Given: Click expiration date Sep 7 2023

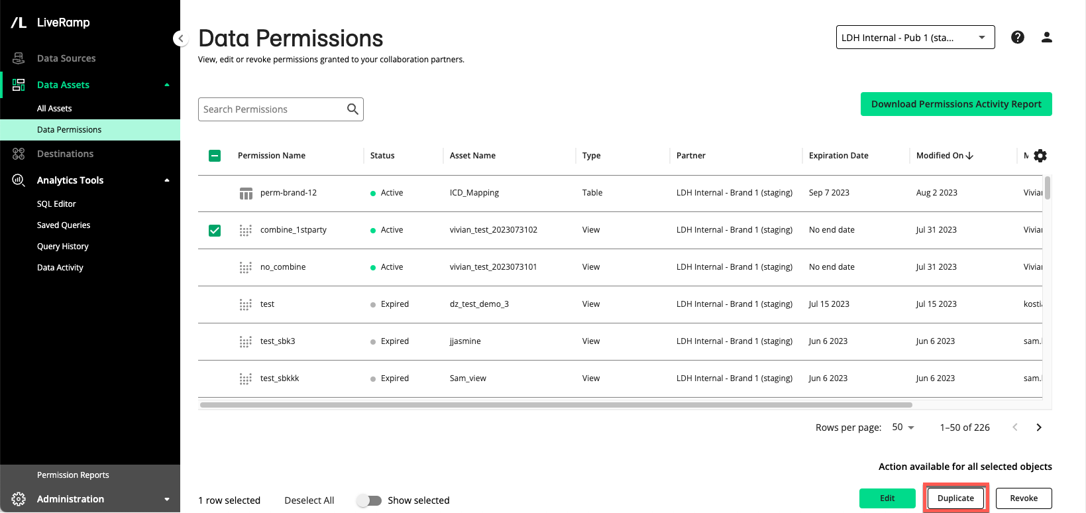Looking at the screenshot, I should pos(829,193).
